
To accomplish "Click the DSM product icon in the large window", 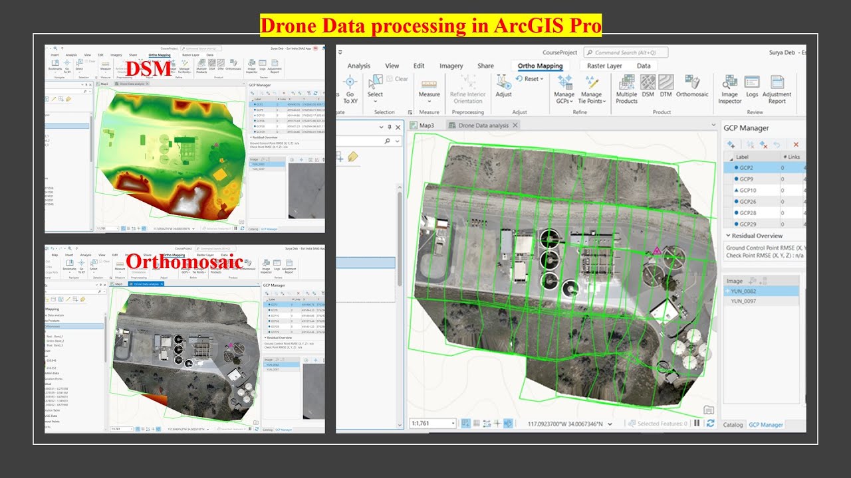I will pos(648,86).
